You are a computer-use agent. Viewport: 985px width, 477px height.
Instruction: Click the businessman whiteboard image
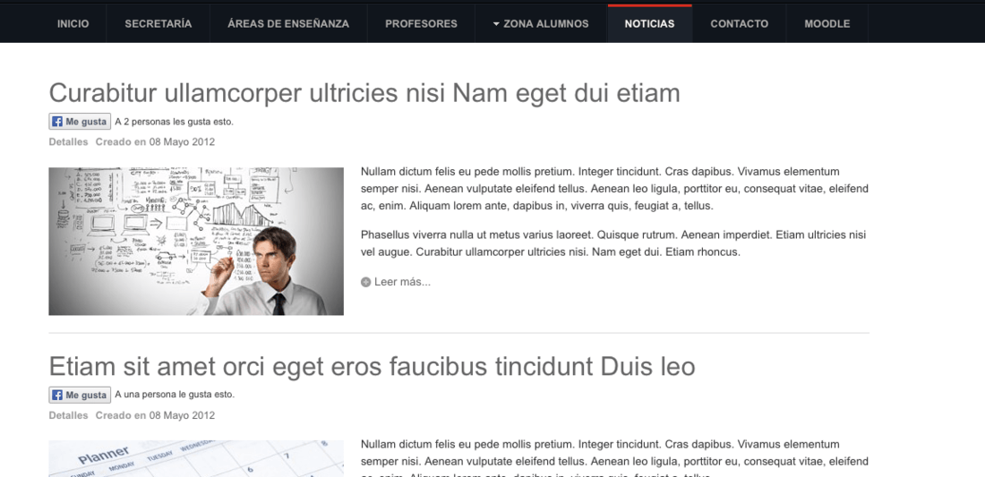pos(196,241)
